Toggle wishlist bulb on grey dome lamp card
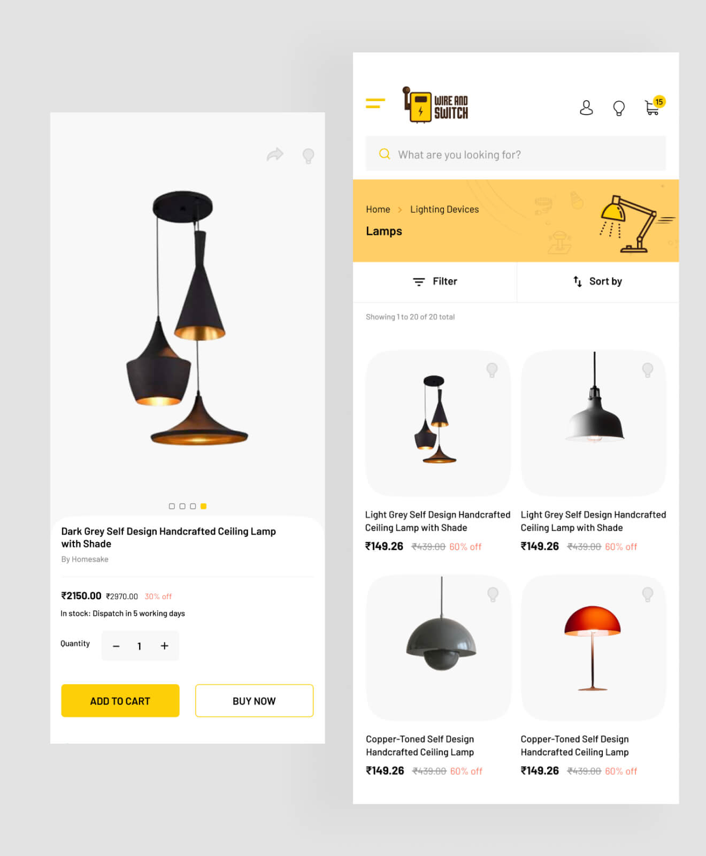Image resolution: width=706 pixels, height=856 pixels. coord(493,594)
